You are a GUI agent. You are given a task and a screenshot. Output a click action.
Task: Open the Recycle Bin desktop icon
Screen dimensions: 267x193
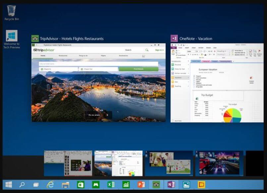pos(12,13)
